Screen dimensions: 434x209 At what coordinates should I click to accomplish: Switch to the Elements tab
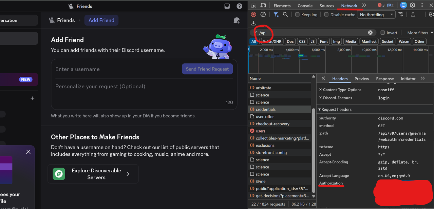[282, 6]
